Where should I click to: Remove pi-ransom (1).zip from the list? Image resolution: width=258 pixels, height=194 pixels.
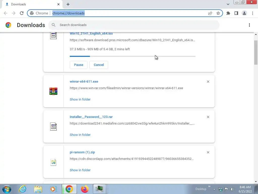click(x=208, y=152)
